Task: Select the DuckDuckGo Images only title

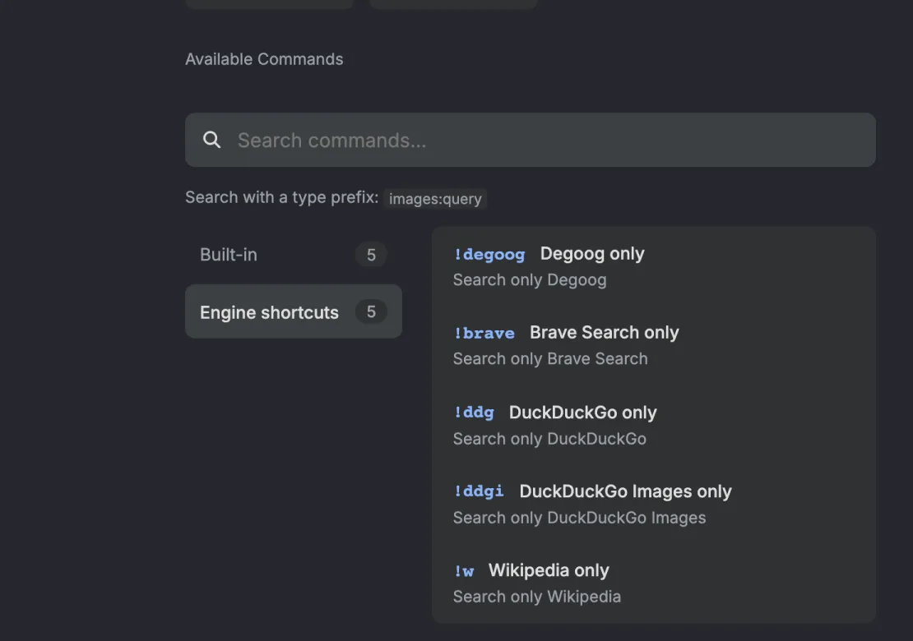Action: tap(625, 491)
